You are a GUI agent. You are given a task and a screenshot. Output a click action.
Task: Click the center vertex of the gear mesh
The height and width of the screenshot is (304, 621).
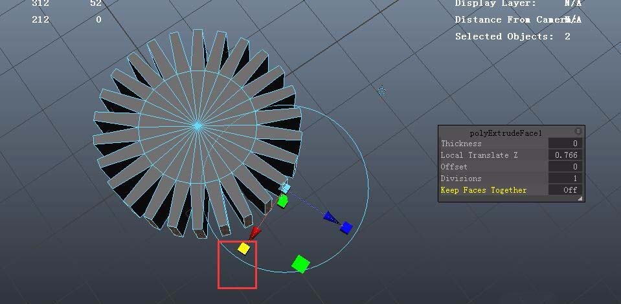[198, 126]
